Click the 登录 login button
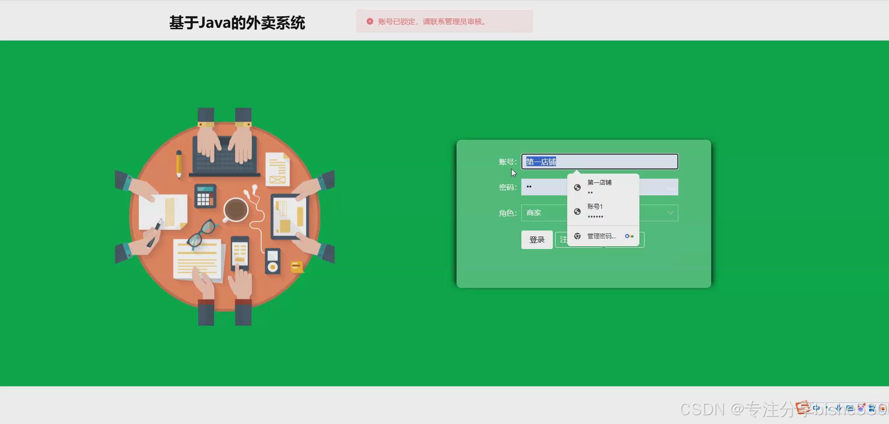This screenshot has height=424, width=889. point(536,240)
